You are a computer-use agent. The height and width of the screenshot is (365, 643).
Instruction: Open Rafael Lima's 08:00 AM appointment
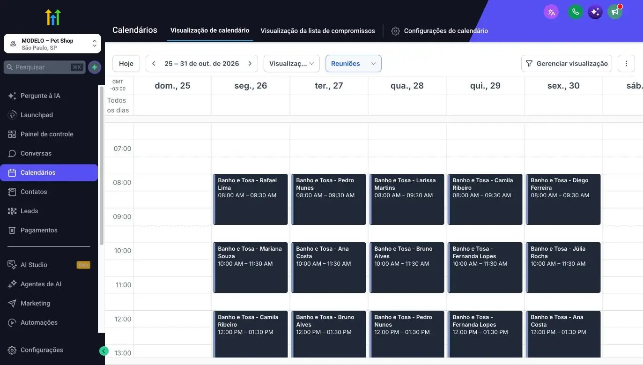click(251, 199)
